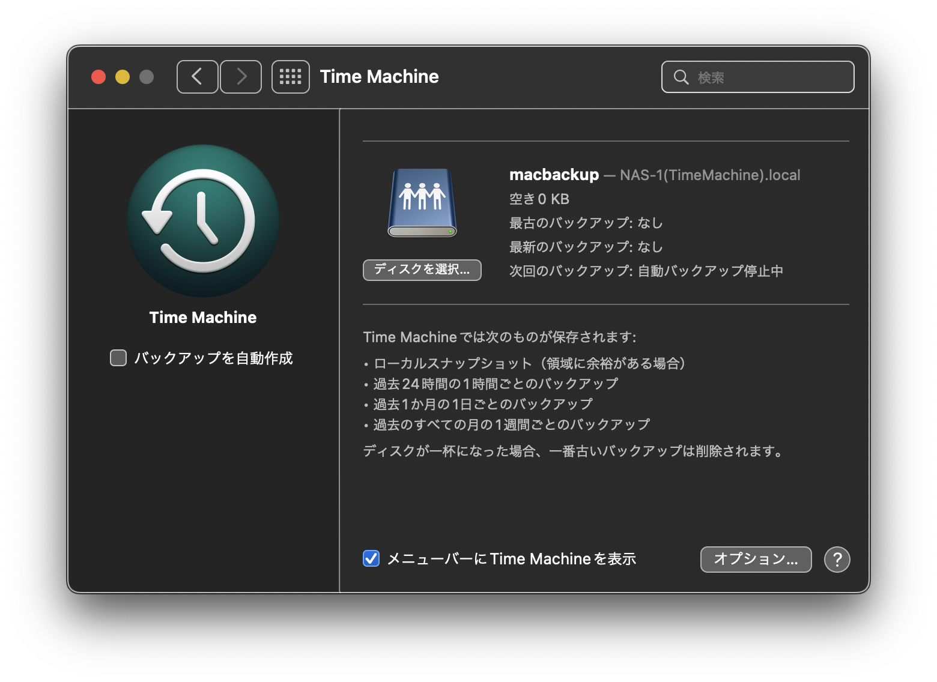937x682 pixels.
Task: Click the 過去24時間 backup description bullet
Action: click(x=493, y=383)
